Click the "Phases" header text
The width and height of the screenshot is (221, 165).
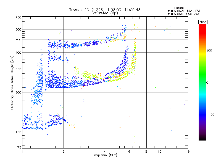pos(179,8)
